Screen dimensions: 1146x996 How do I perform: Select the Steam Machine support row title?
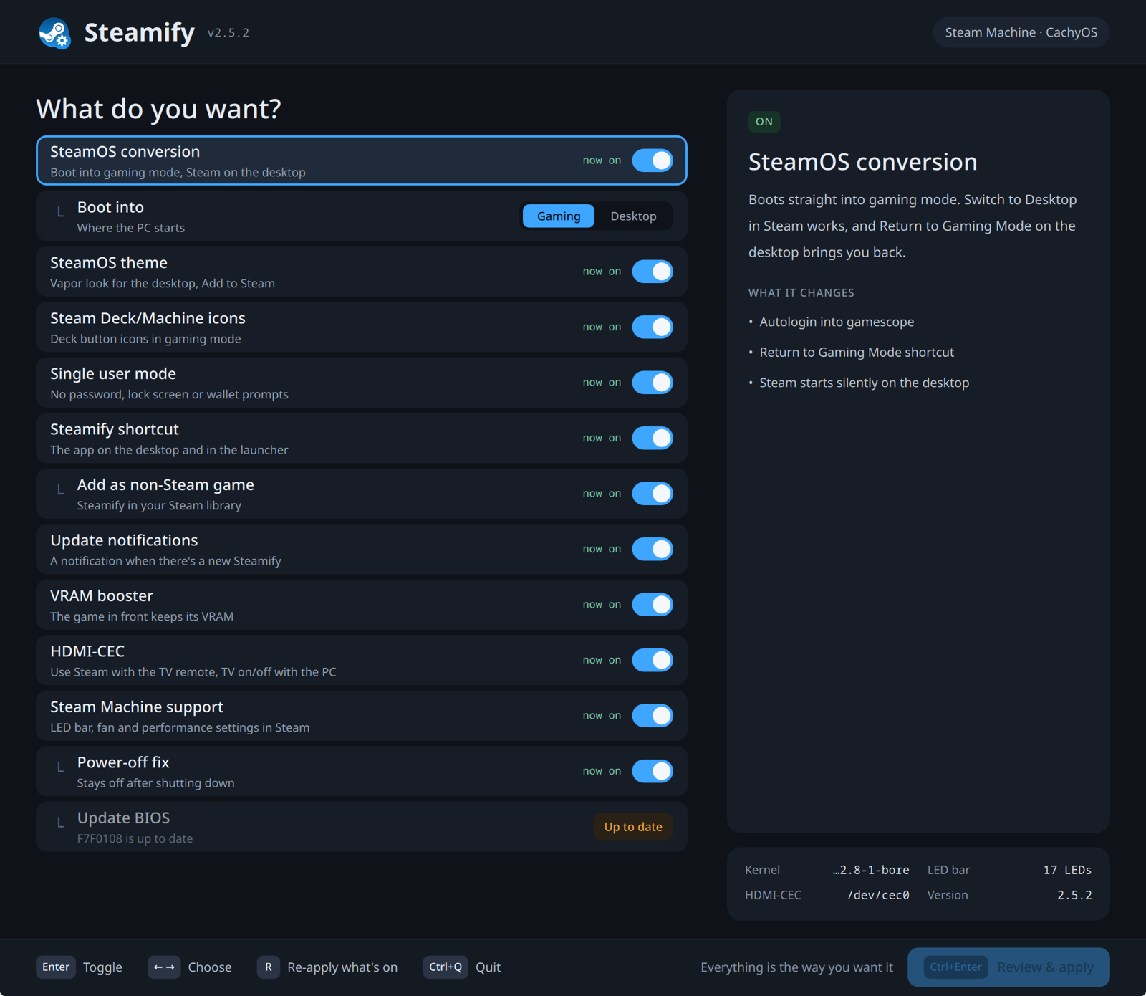137,707
